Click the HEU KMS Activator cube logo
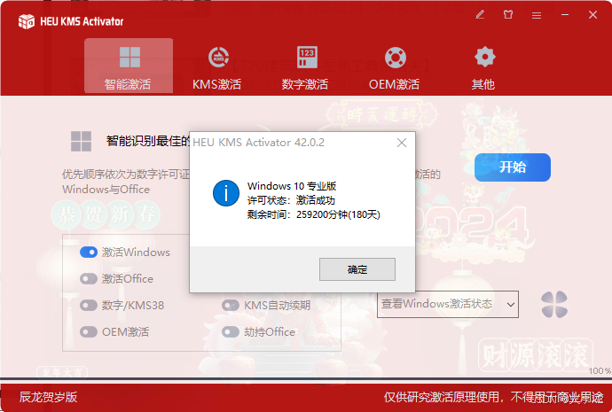Image resolution: width=612 pixels, height=412 pixels. (26, 21)
